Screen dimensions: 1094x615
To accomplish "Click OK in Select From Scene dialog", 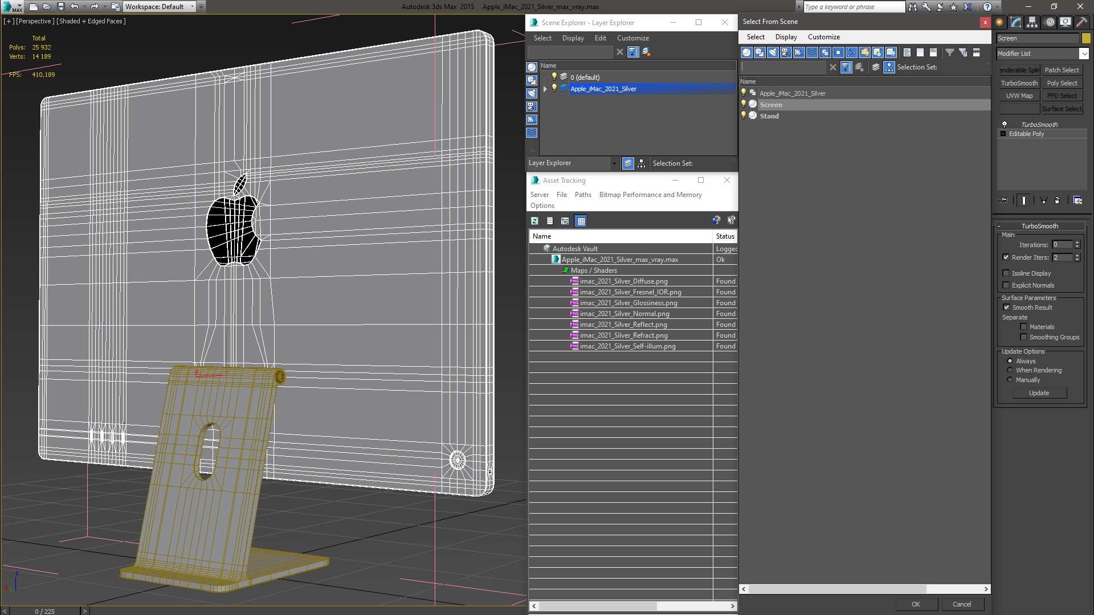I will pos(916,604).
